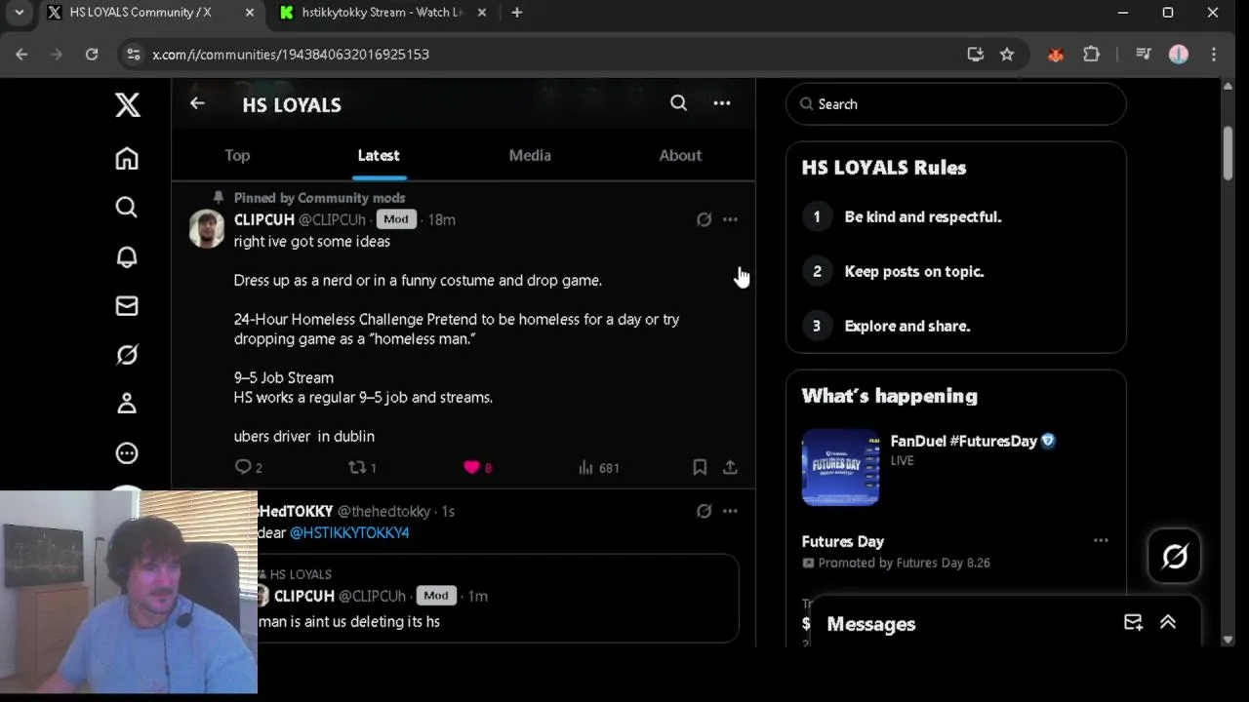Viewport: 1249px width, 702px height.
Task: Expand the Messages drawer
Action: 1168,623
